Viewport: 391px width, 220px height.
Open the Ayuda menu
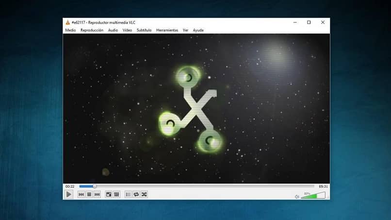pyautogui.click(x=198, y=30)
